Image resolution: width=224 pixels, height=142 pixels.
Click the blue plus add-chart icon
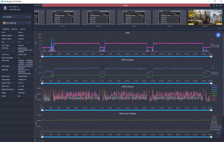(218, 133)
